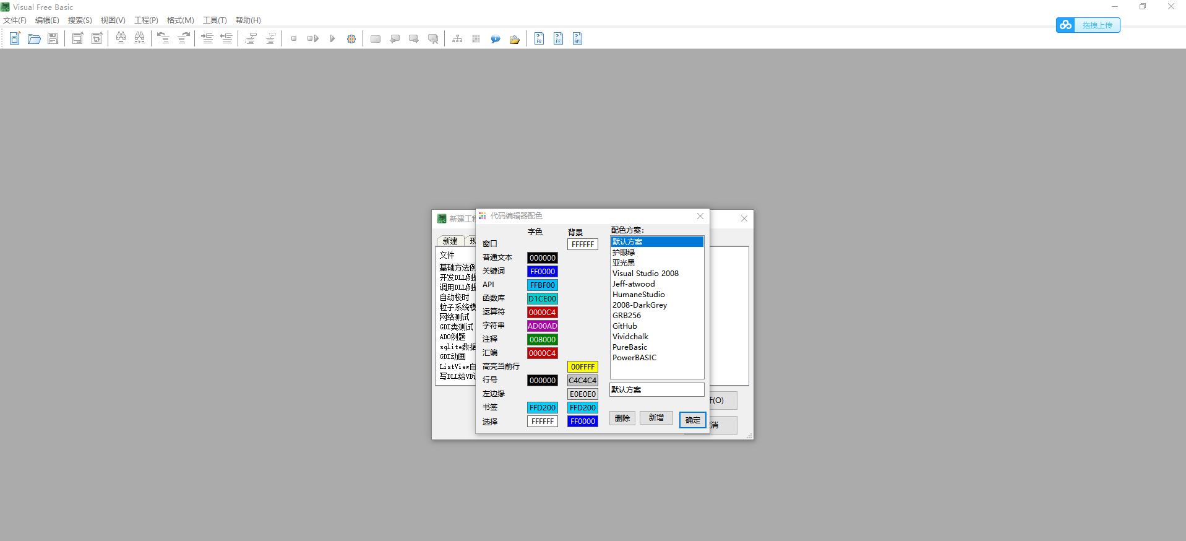
Task: Click the blue cloud upload button
Action: click(x=1088, y=25)
